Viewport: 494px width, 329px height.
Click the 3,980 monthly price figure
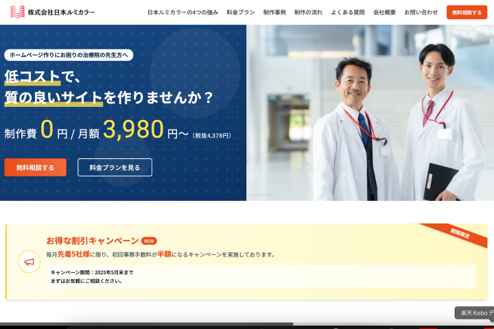(133, 130)
